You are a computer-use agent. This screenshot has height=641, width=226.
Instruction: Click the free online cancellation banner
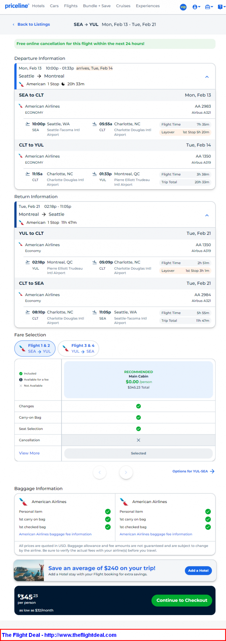click(x=115, y=44)
